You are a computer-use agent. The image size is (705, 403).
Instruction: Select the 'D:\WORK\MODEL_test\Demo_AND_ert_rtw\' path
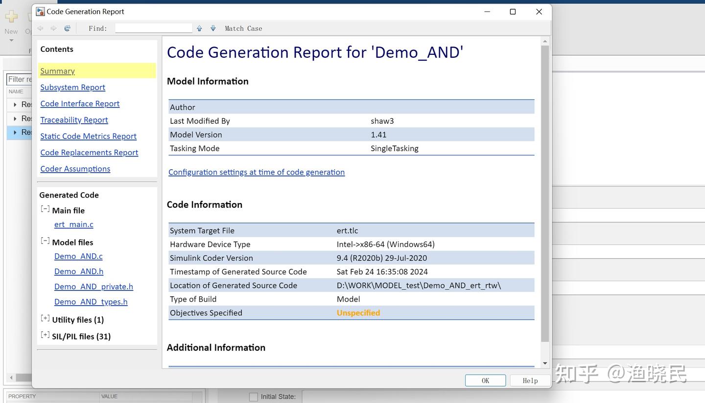419,285
